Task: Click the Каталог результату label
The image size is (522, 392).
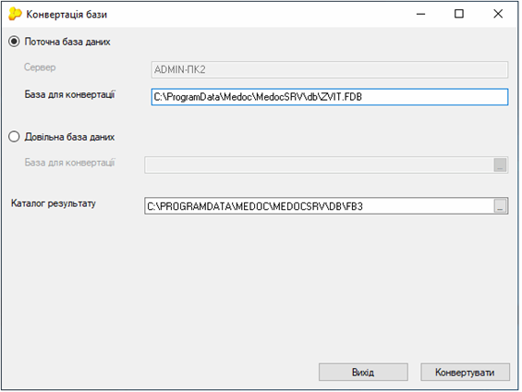Action: (x=54, y=203)
